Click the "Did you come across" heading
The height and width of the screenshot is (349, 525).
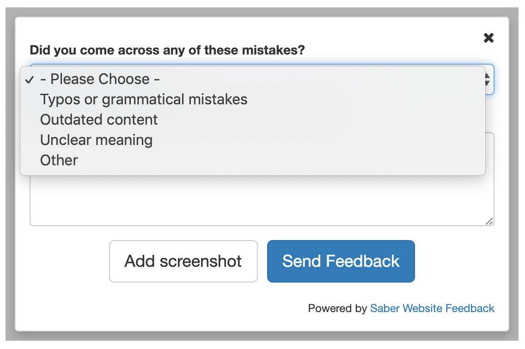tap(167, 50)
